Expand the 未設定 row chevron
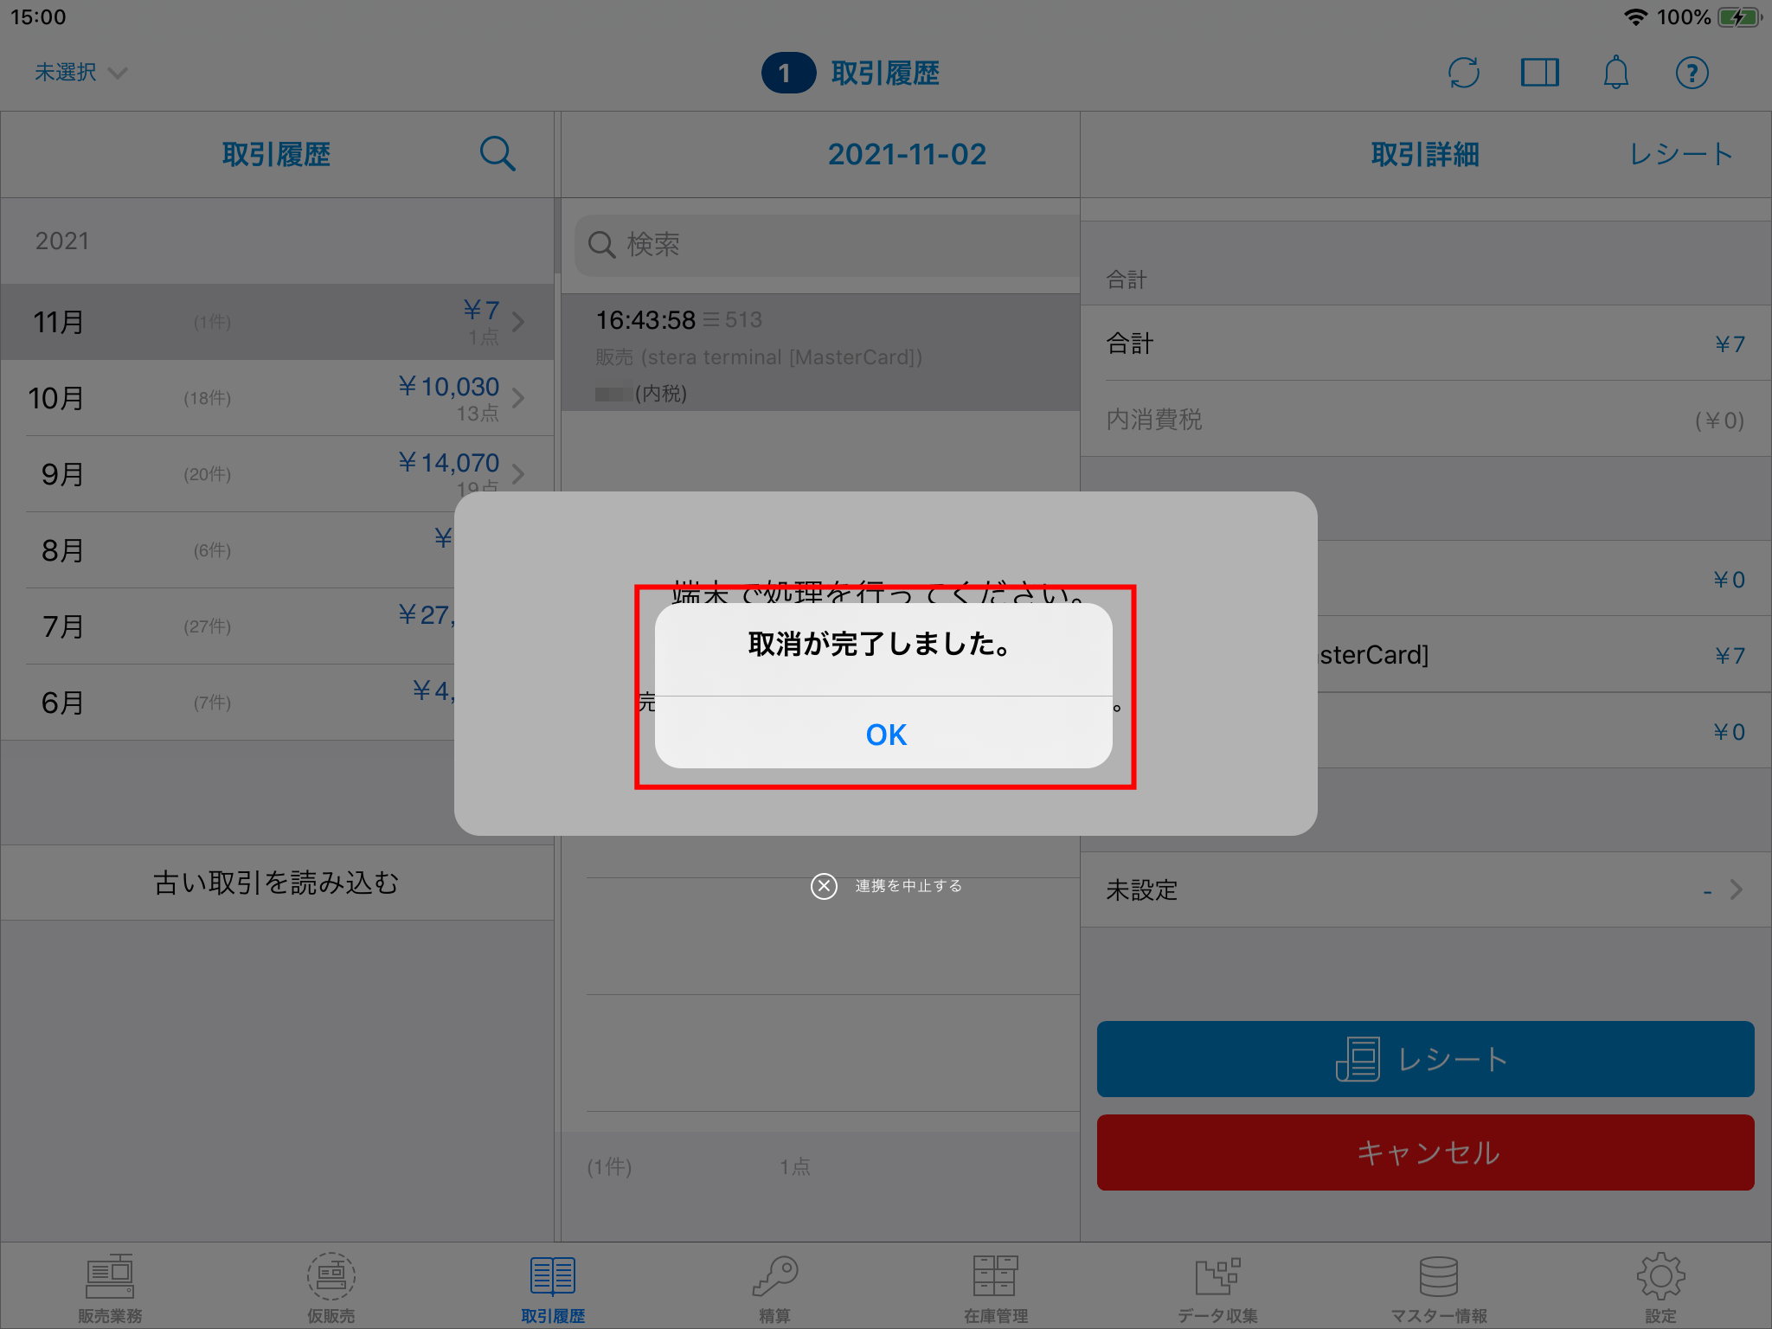Screen dimensions: 1772x1329 point(1736,889)
